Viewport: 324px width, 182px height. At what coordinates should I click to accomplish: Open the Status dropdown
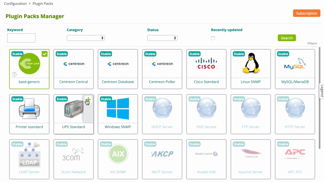click(162, 38)
